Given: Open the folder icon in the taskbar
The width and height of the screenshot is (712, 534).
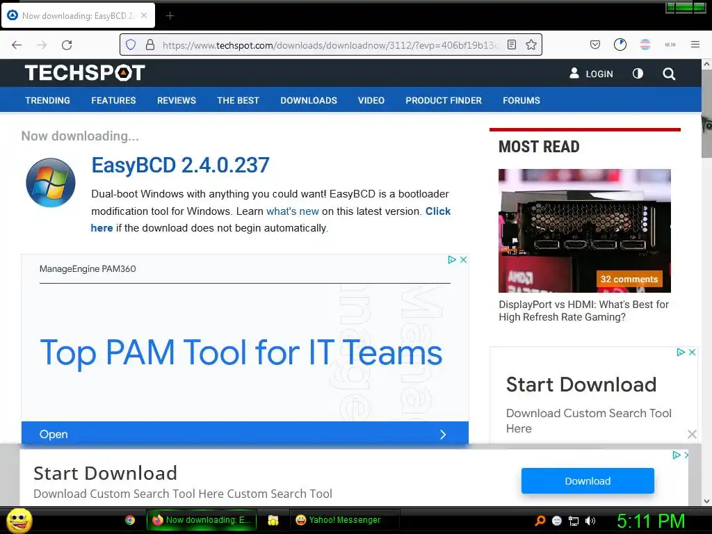Looking at the screenshot, I should click(x=273, y=520).
